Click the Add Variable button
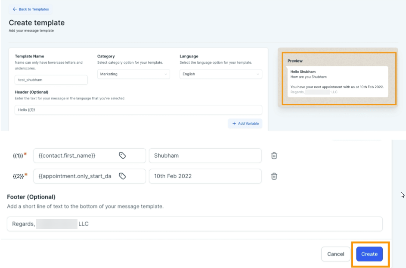406x268 pixels. point(245,124)
